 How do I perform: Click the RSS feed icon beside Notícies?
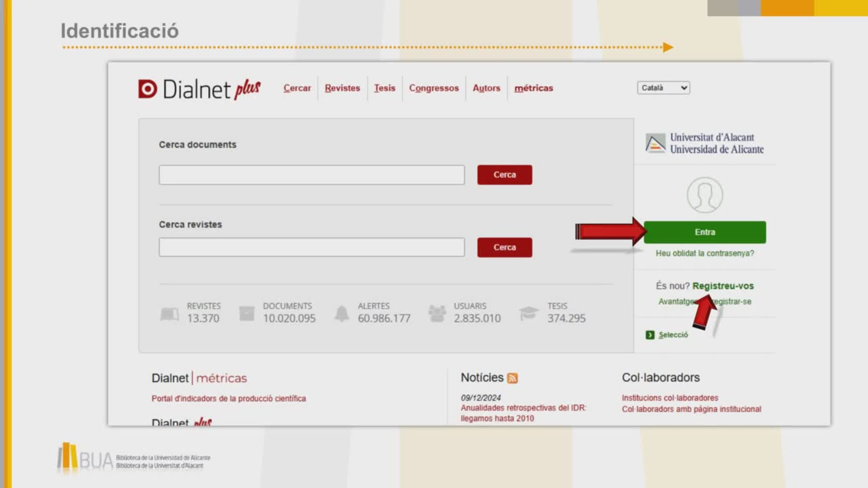pos(512,378)
